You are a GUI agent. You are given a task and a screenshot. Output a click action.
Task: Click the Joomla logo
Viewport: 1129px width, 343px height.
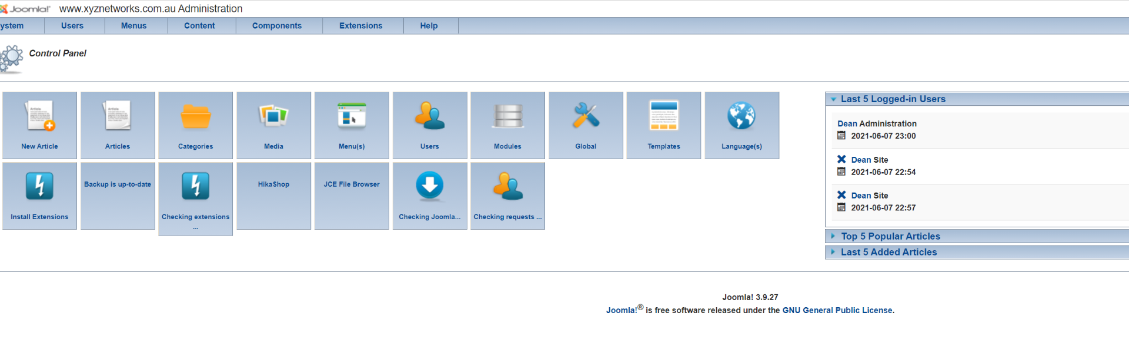coord(26,9)
